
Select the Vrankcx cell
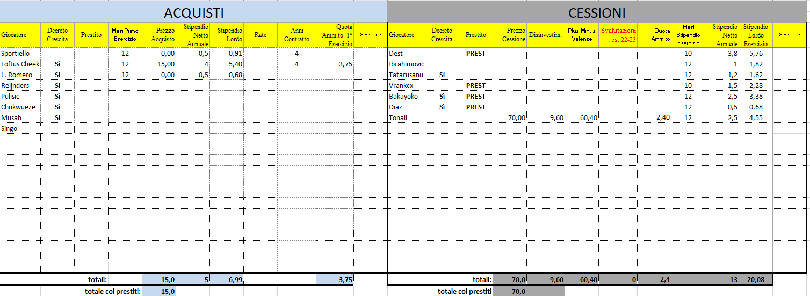tap(407, 86)
